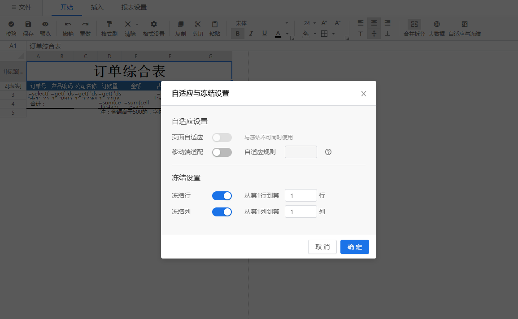Align text to vertical middle

(374, 34)
